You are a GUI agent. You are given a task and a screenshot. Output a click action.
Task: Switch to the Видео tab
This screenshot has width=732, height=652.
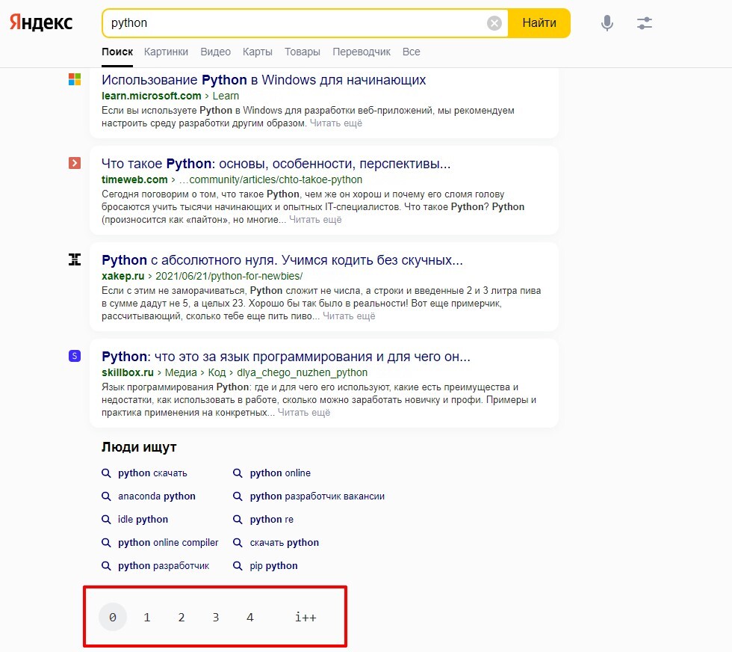coord(215,52)
